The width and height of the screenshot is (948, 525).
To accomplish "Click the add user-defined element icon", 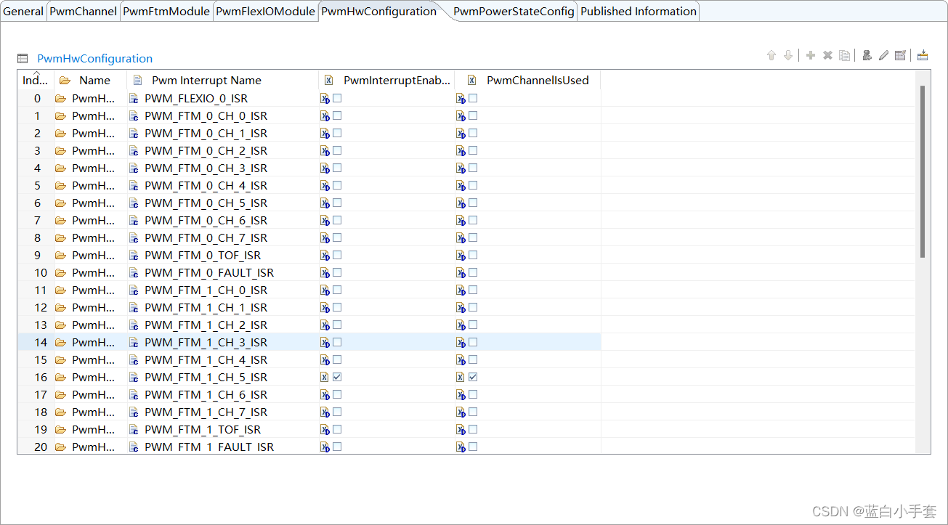I will coord(867,55).
